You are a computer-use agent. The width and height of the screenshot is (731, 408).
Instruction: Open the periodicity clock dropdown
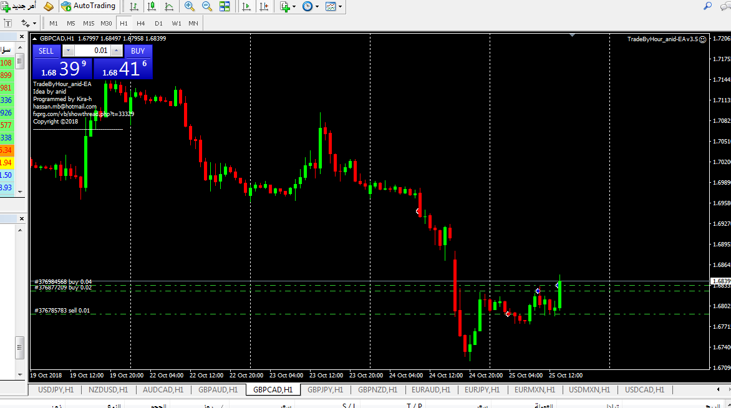pos(311,6)
